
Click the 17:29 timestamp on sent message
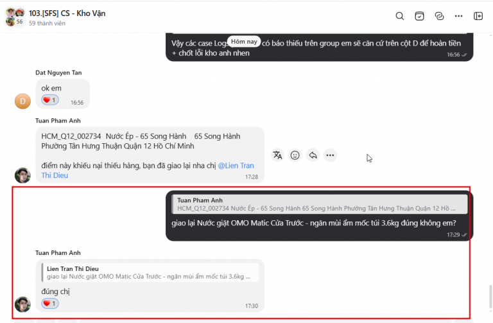[453, 235]
